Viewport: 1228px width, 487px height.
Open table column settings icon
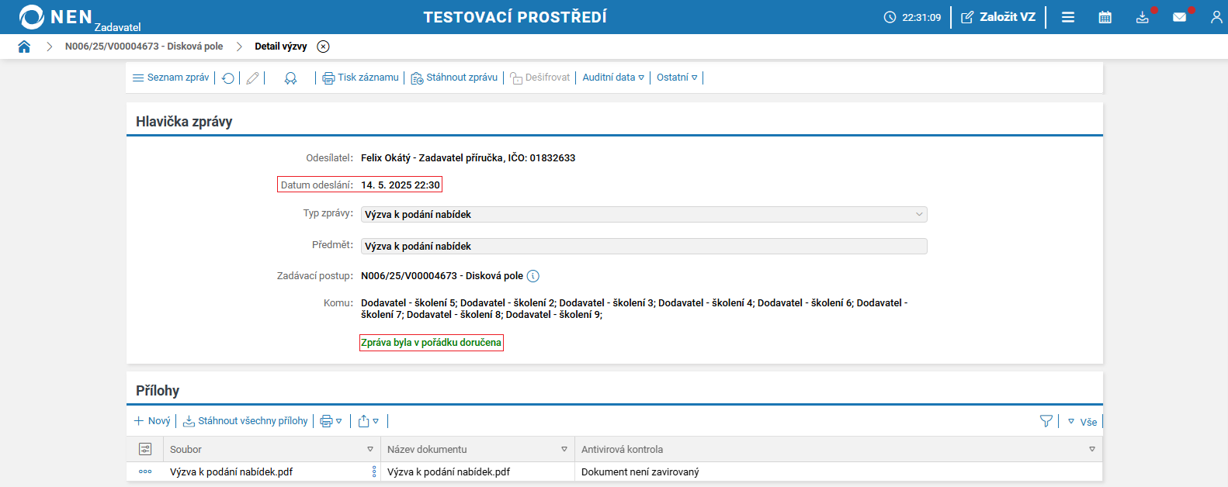pyautogui.click(x=145, y=449)
